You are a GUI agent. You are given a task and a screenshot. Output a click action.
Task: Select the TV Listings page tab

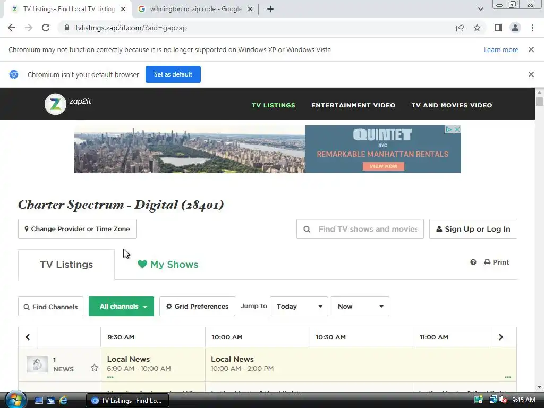click(x=66, y=265)
